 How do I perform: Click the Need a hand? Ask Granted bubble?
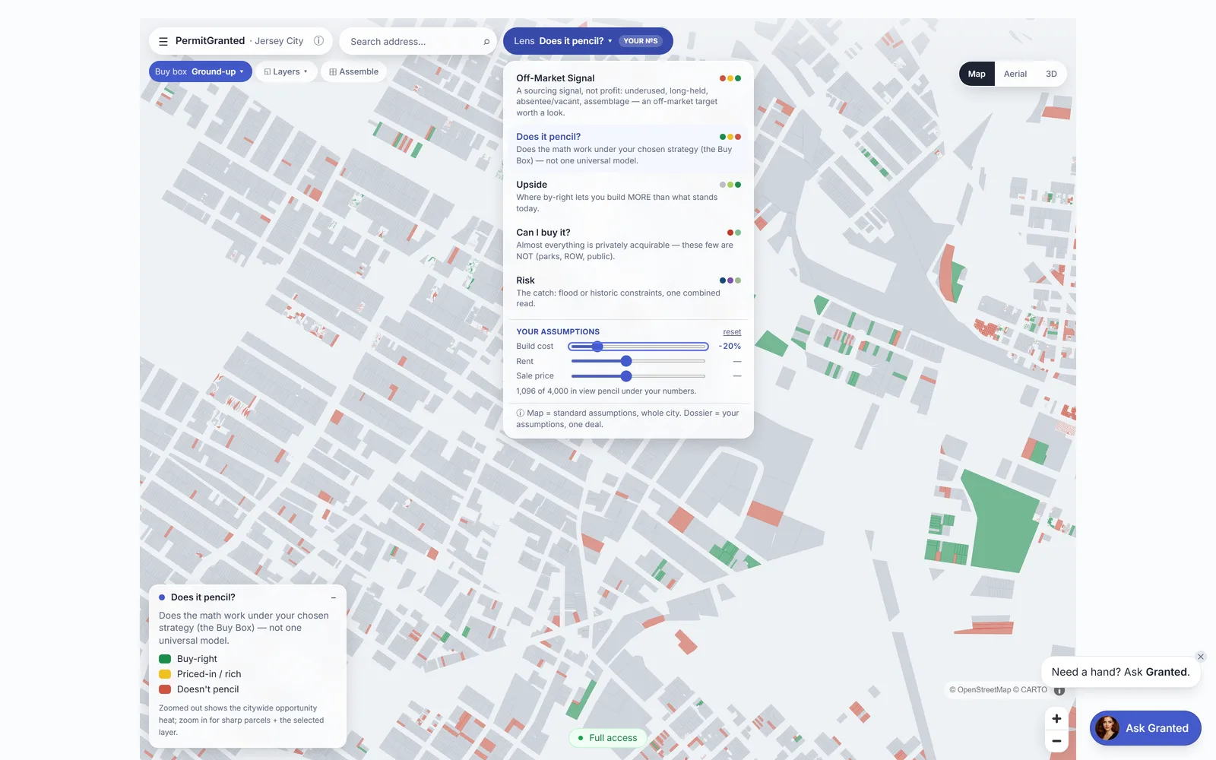1120,672
